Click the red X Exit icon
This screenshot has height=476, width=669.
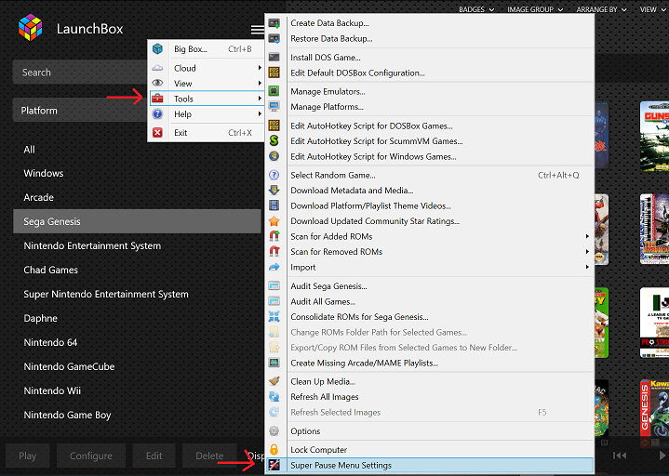(157, 133)
